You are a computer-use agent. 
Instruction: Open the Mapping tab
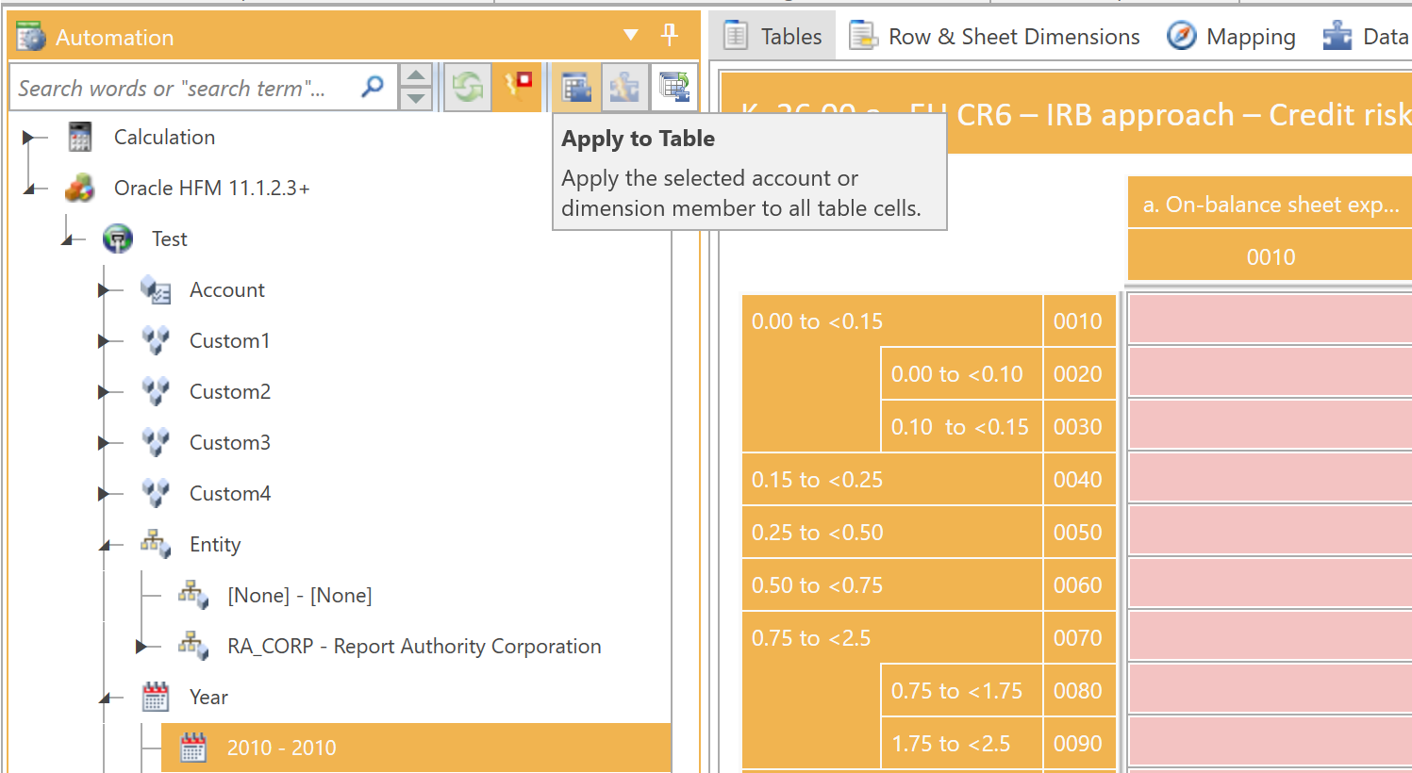(x=1231, y=37)
